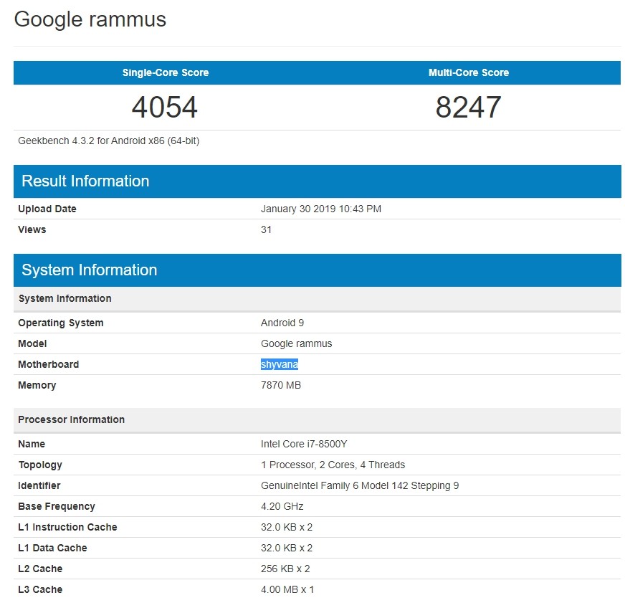Click the Google rammus page title
Viewport: 625px width, 608px height.
pos(90,19)
